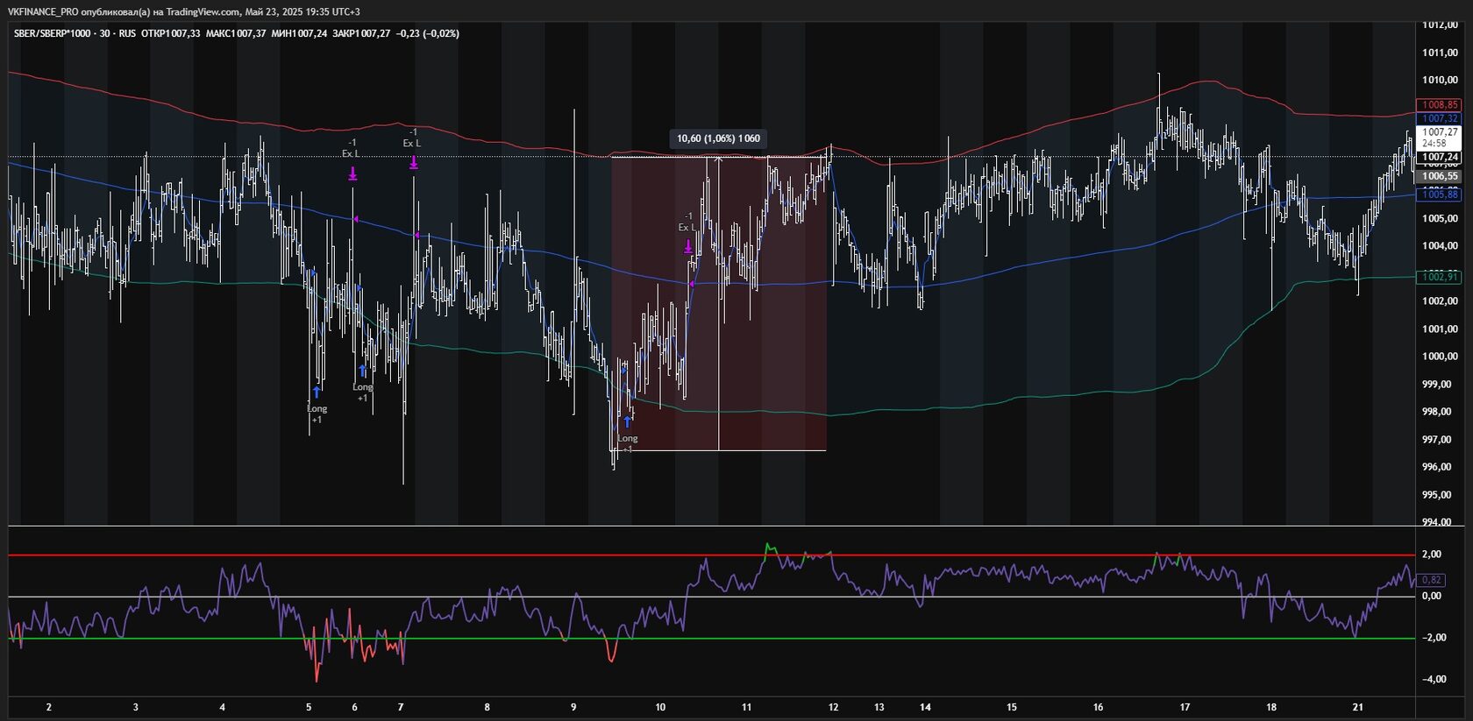
Task: Click the Long +1 entry arrow above date 6
Action: point(363,371)
